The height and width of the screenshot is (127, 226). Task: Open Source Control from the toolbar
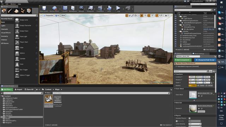(x=54, y=9)
